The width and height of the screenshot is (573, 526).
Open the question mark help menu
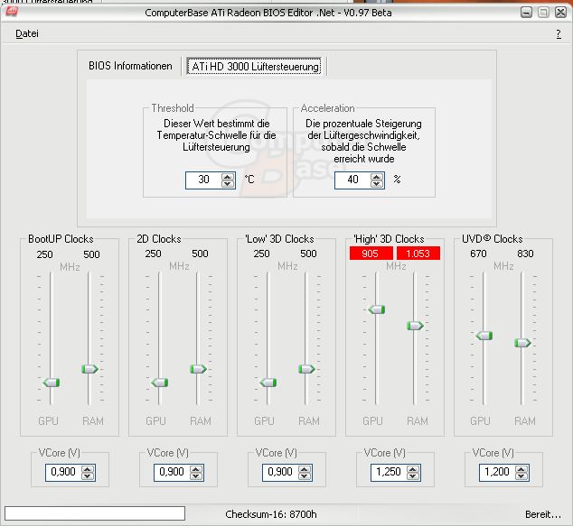coord(559,34)
